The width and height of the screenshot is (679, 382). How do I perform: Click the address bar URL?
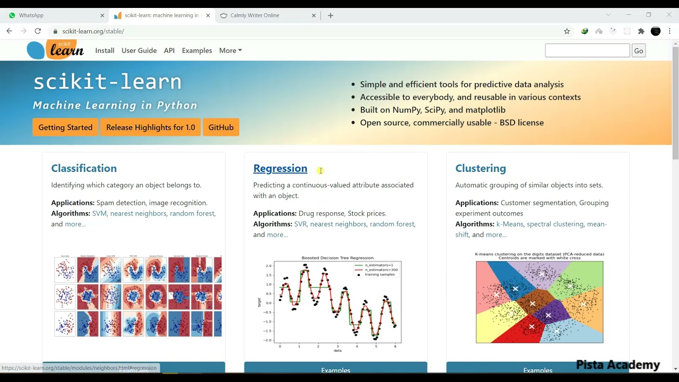93,31
